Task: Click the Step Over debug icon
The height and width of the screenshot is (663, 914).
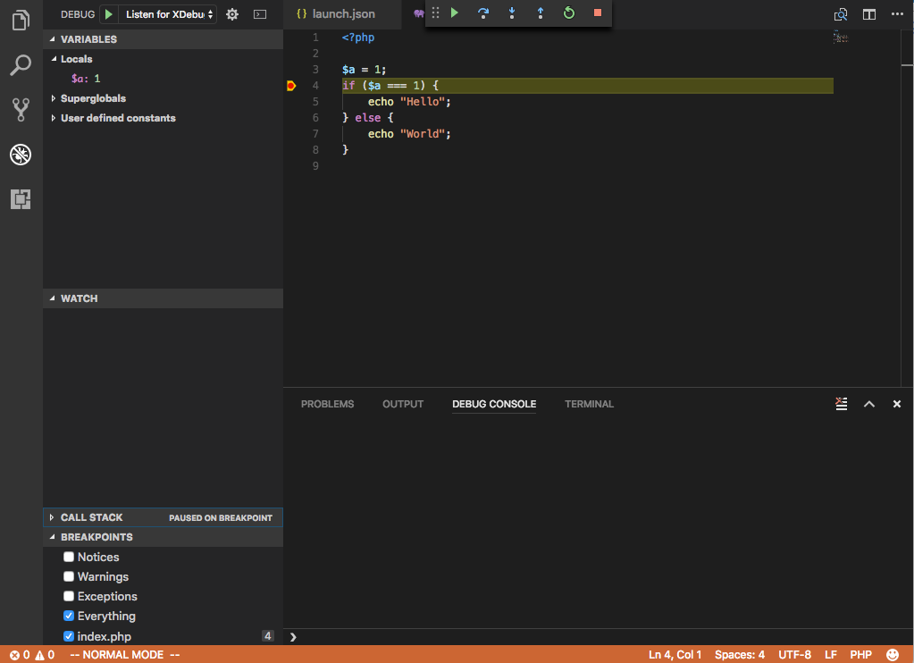Action: [x=485, y=13]
